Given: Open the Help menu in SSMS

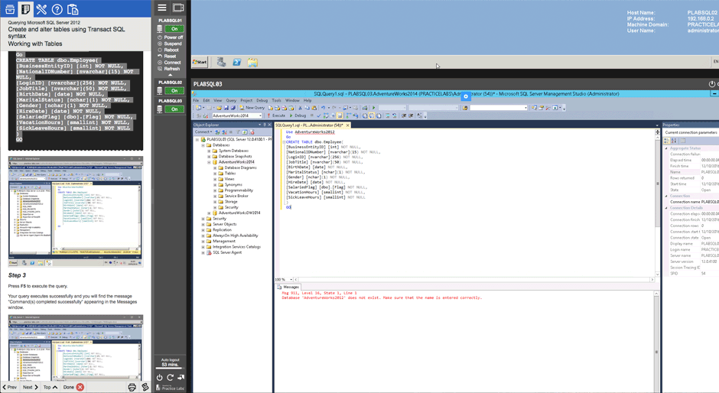Looking at the screenshot, I should click(x=307, y=100).
